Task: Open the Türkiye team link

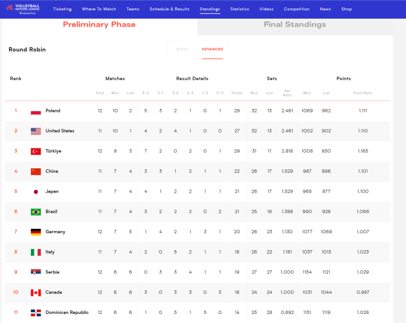Action: pyautogui.click(x=54, y=151)
